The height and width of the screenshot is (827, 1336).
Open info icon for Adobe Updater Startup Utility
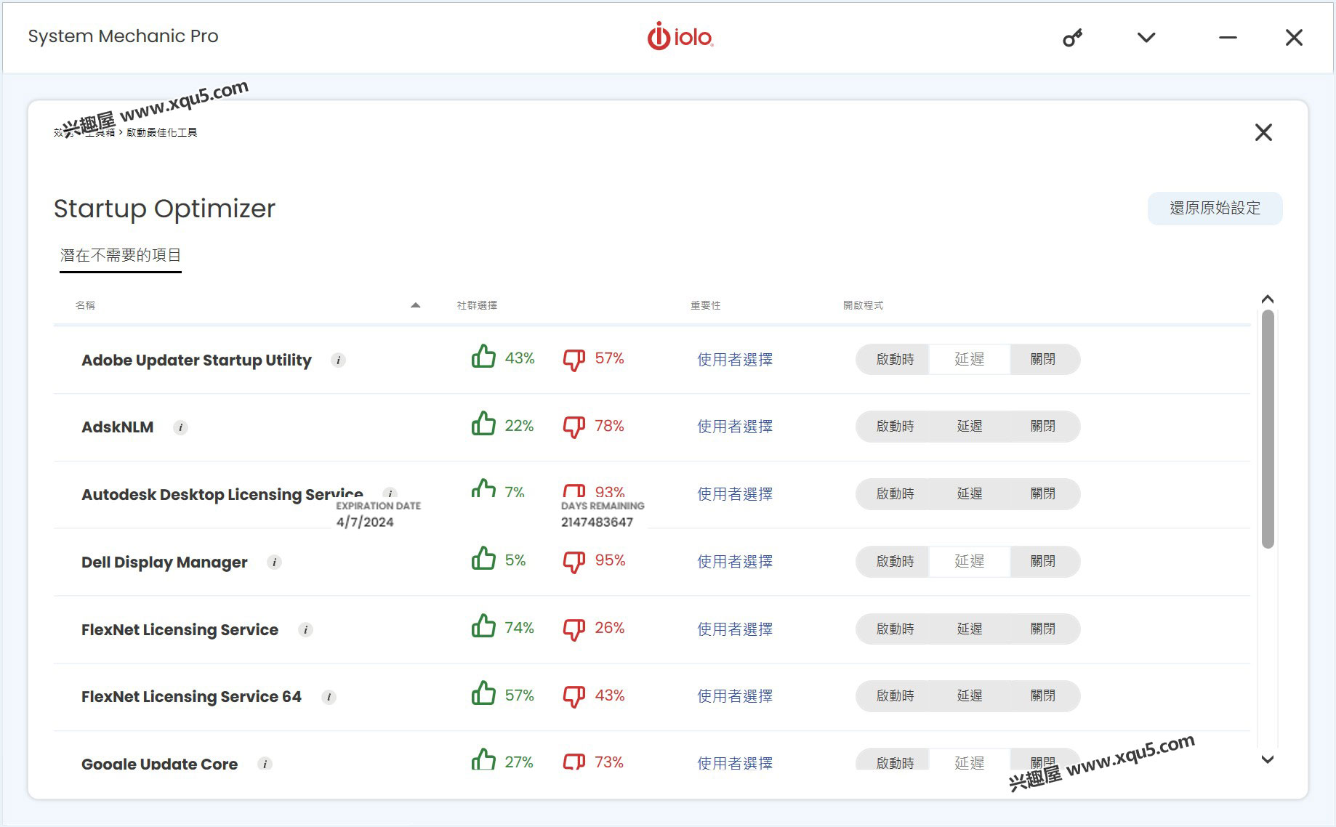click(338, 360)
